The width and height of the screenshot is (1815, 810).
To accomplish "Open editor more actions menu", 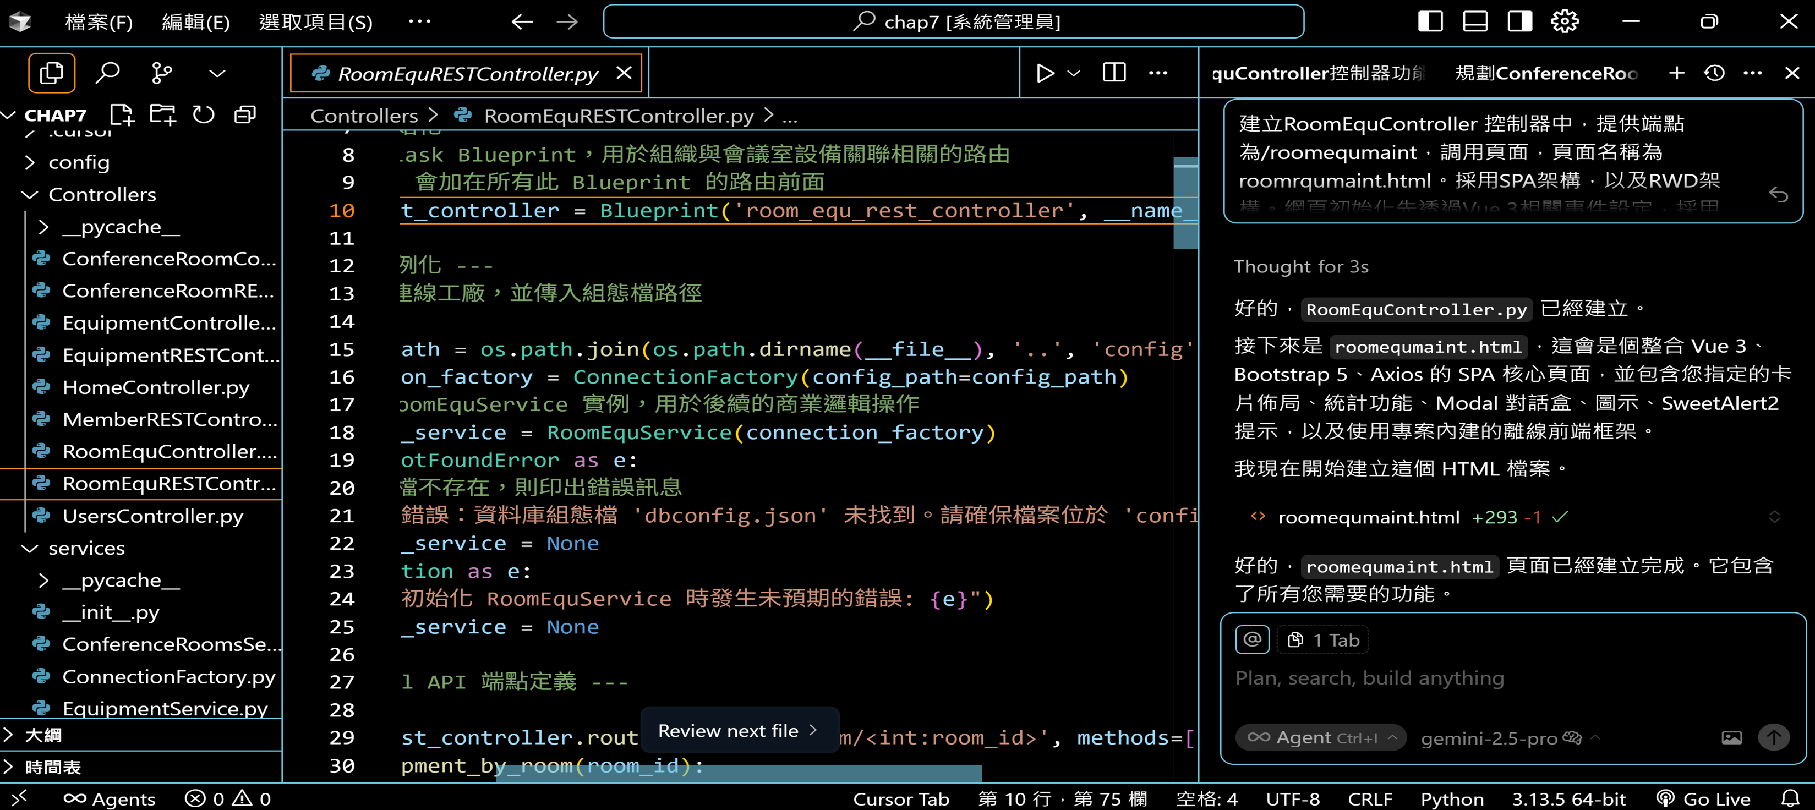I will click(x=1158, y=73).
